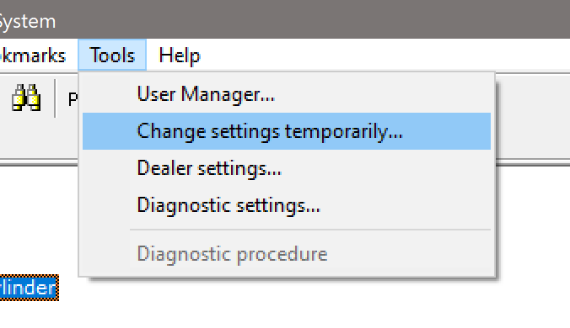Click the toolbar item starting with P
The image size is (570, 328).
pyautogui.click(x=73, y=98)
